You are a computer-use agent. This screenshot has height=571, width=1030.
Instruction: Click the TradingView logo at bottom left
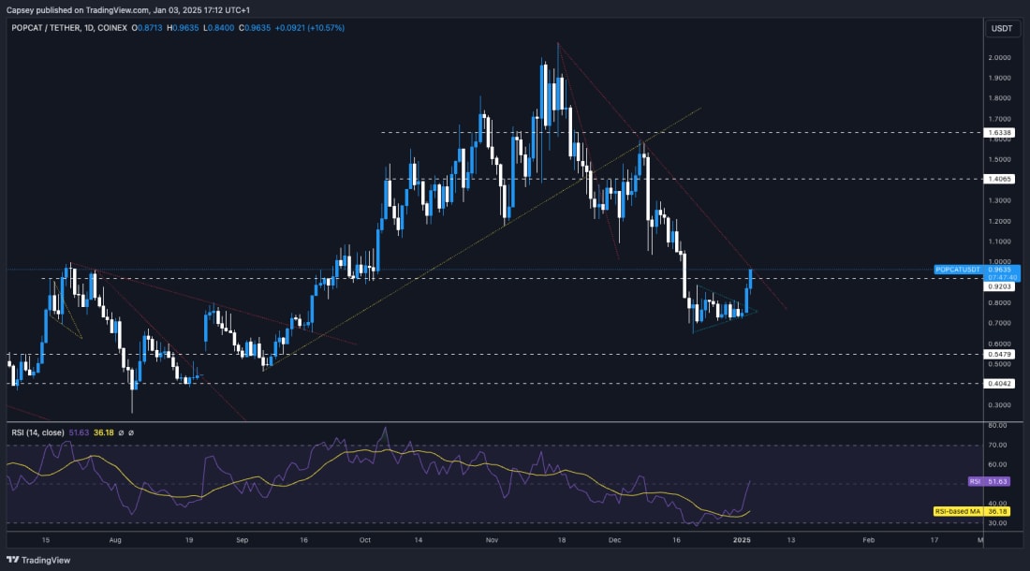coord(38,560)
